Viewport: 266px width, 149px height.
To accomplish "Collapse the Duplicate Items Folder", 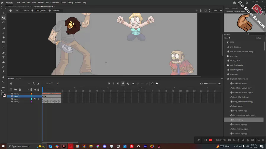I will click(x=225, y=79).
